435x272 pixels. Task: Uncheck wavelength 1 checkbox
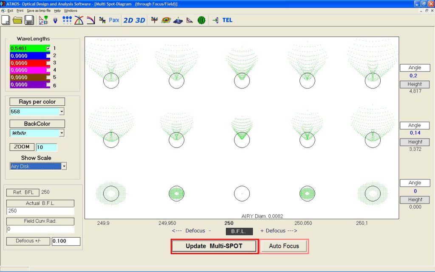click(48, 48)
